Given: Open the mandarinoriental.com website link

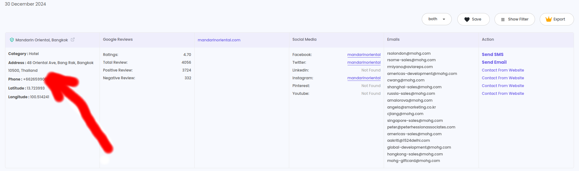Looking at the screenshot, I should click(219, 40).
